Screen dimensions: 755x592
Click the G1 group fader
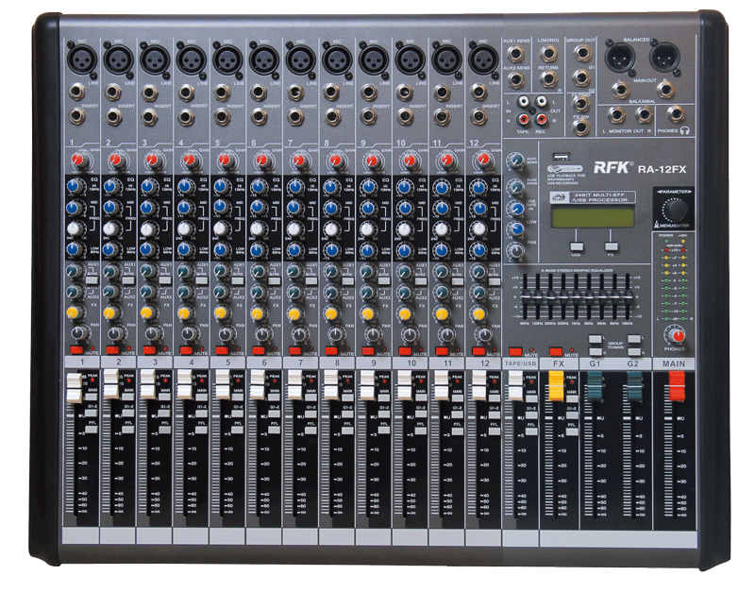(x=595, y=384)
